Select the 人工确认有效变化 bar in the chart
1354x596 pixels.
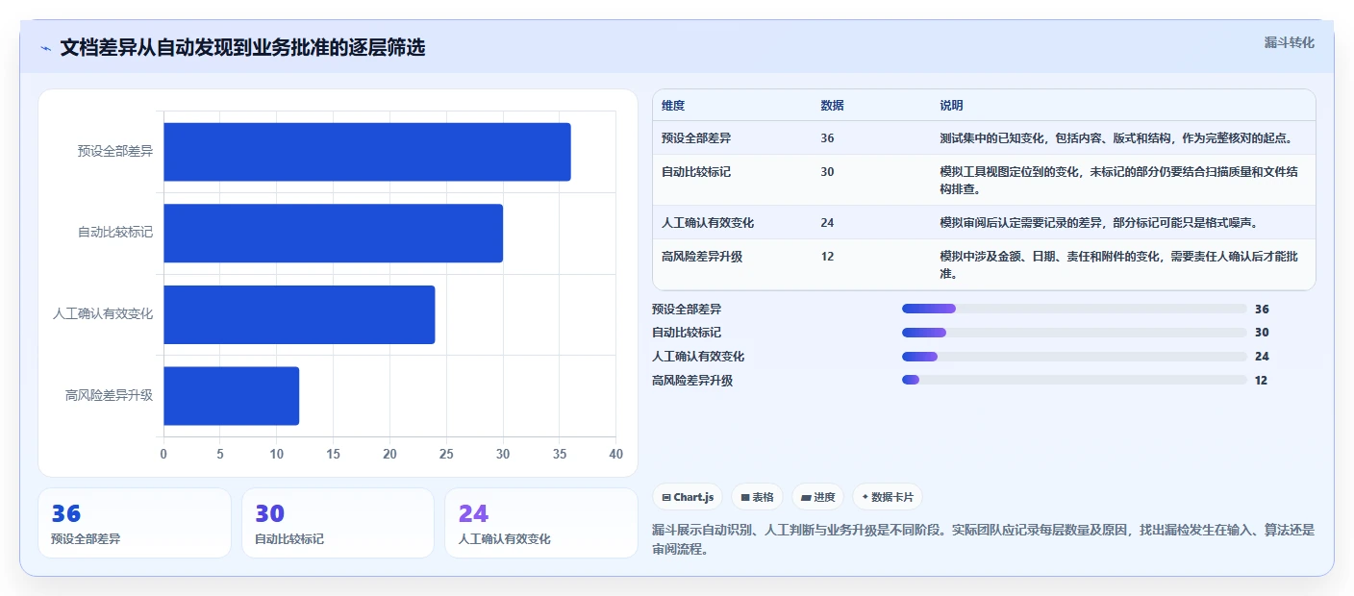coord(299,314)
